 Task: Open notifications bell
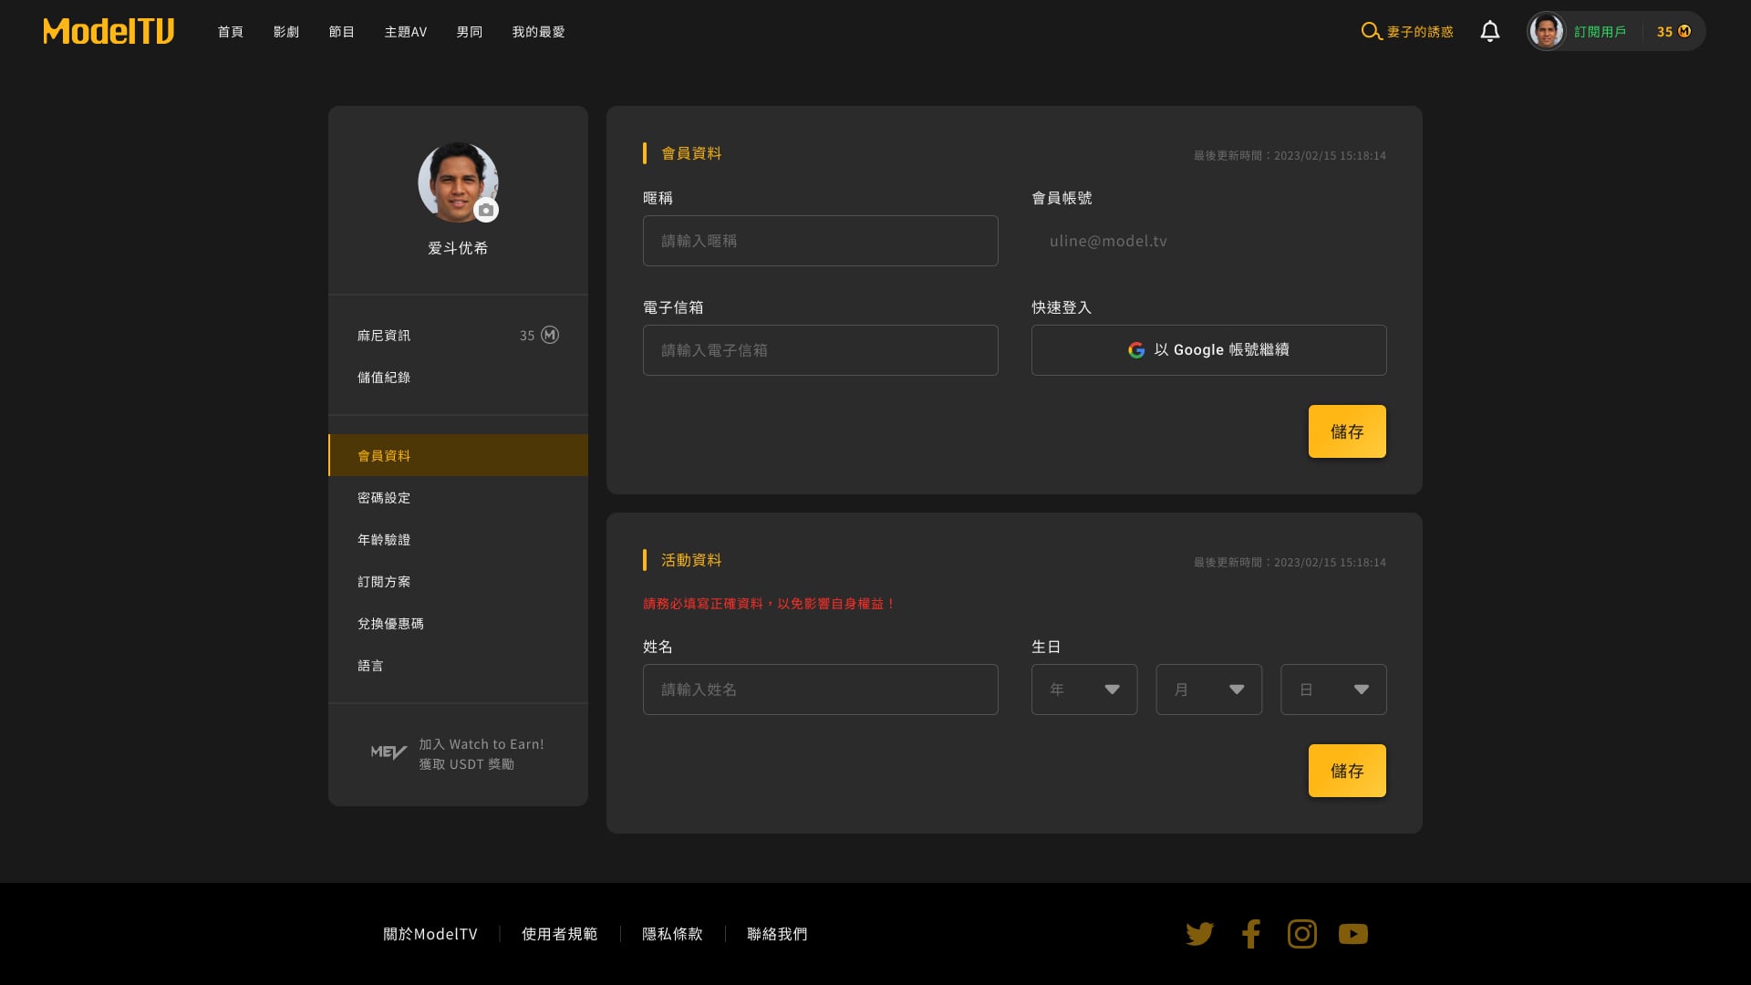1489,31
